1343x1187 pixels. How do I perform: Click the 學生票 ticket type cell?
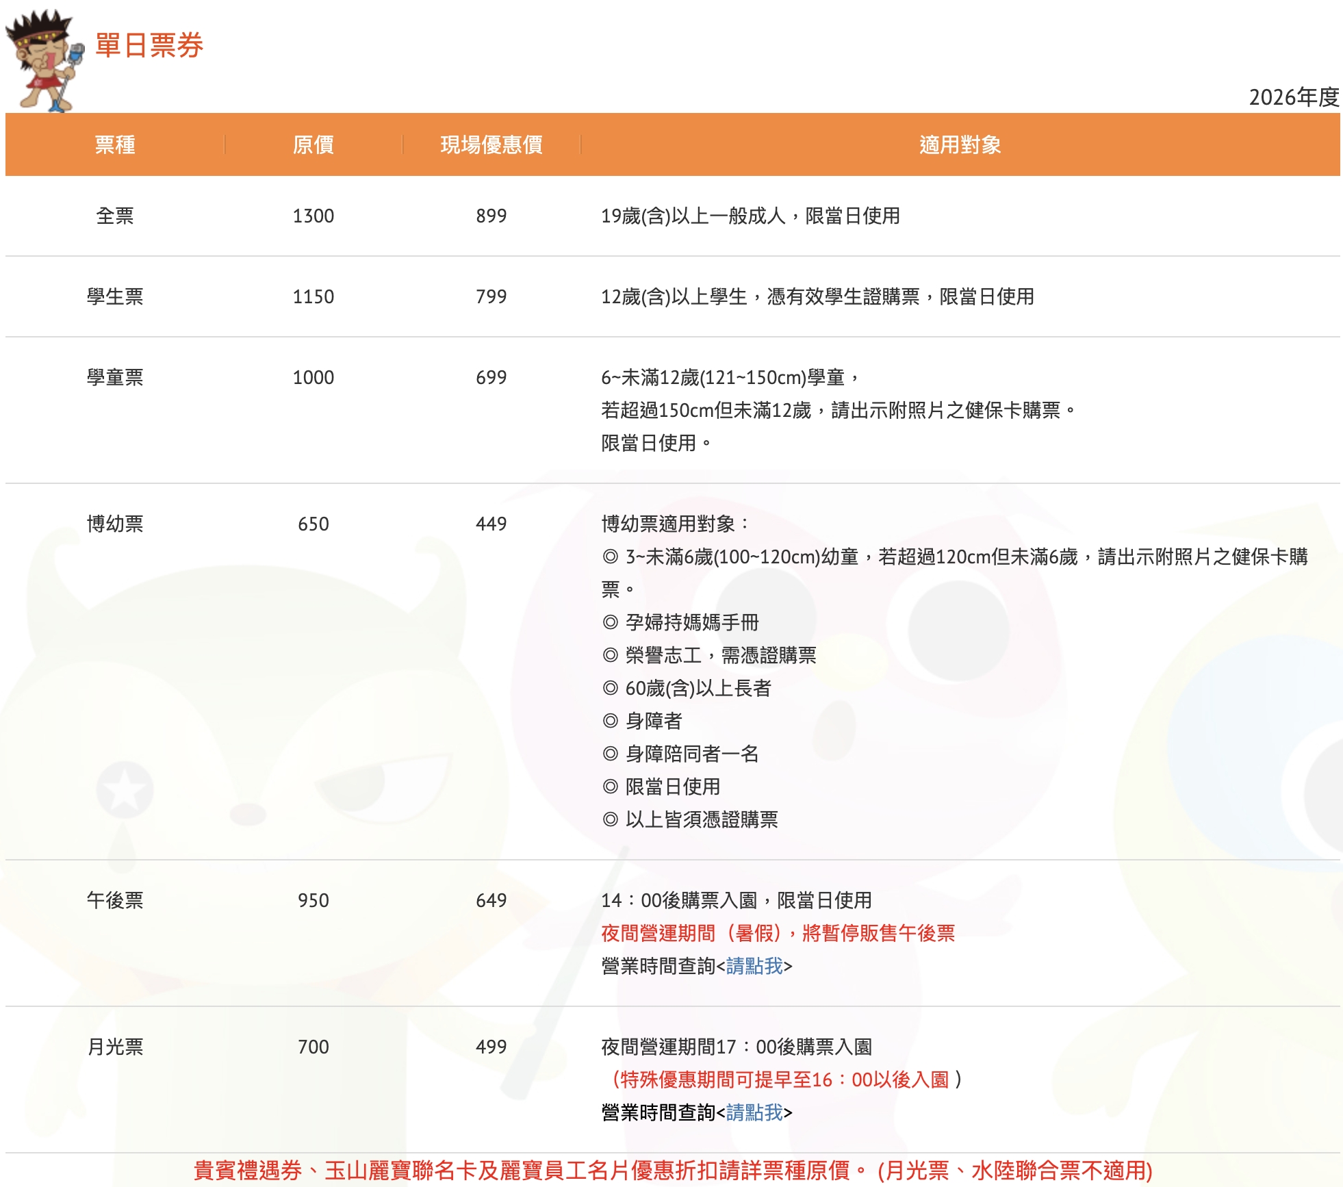point(115,296)
